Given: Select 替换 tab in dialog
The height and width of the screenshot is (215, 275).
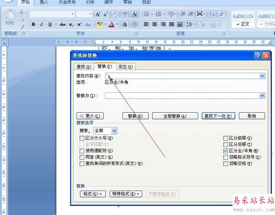Looking at the screenshot, I should [x=105, y=66].
